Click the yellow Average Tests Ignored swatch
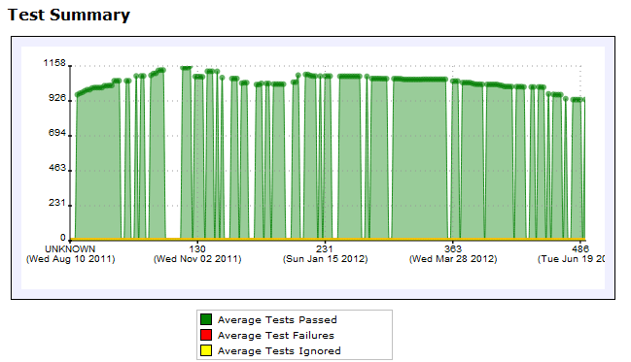631x362 pixels. (206, 350)
